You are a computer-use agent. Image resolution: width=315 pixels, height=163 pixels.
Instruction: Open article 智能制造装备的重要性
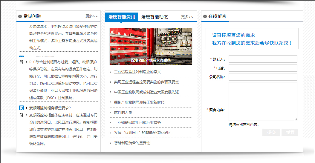tap(132, 143)
